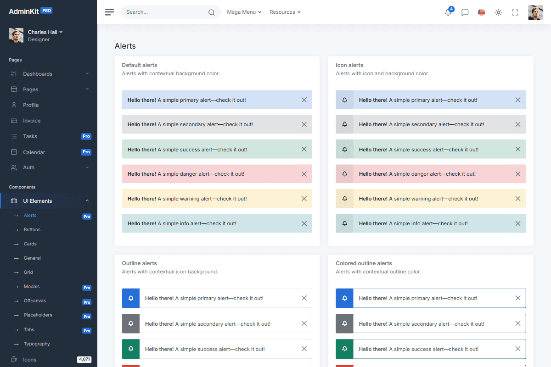
Task: Close the outline primary alert
Action: coord(304,298)
